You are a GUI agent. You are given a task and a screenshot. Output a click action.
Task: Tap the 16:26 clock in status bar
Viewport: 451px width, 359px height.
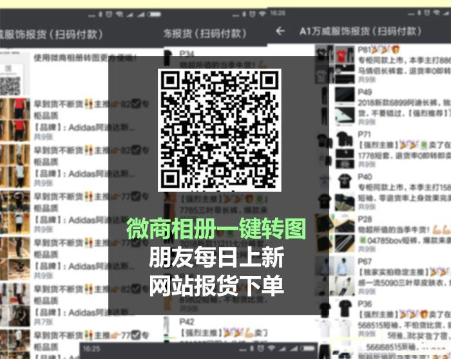278,13
